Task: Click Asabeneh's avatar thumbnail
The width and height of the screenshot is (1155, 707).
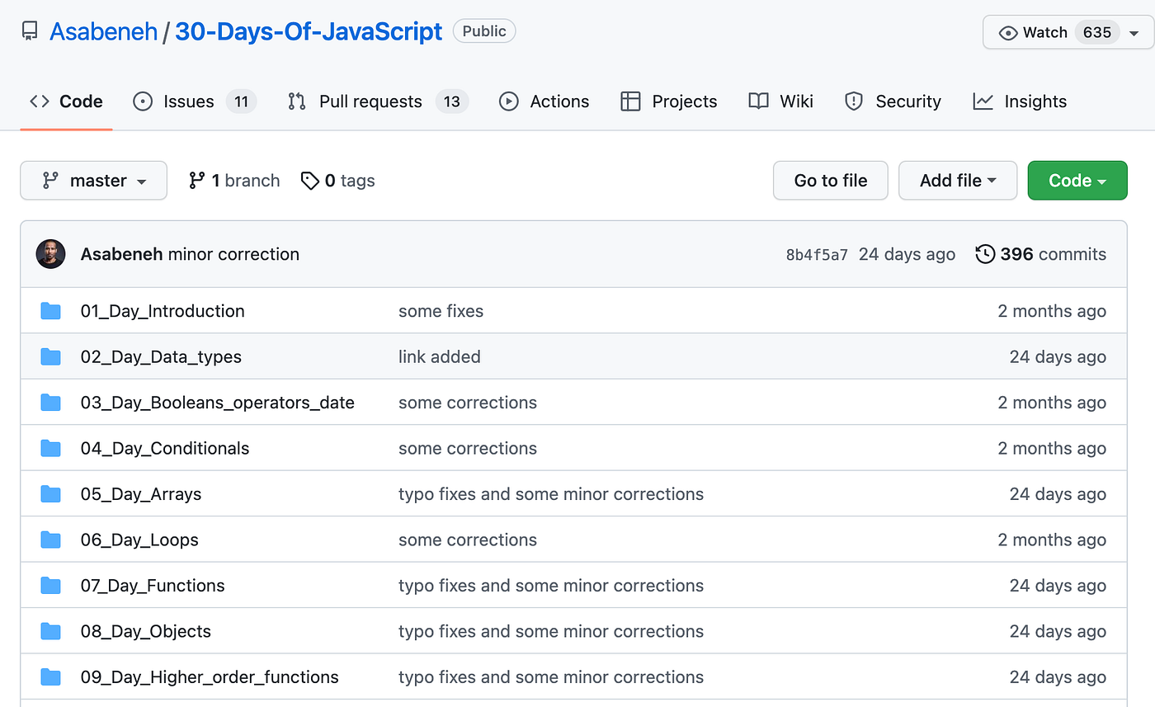Action: point(51,254)
